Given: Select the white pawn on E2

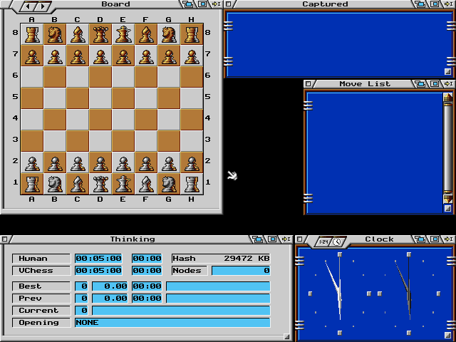Looking at the screenshot, I should [x=123, y=162].
